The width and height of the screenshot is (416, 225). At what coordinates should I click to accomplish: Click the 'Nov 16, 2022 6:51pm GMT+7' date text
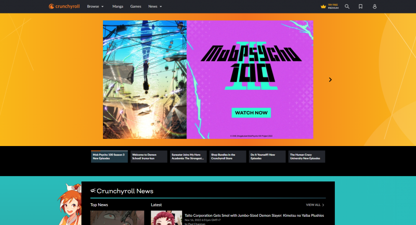click(x=203, y=220)
